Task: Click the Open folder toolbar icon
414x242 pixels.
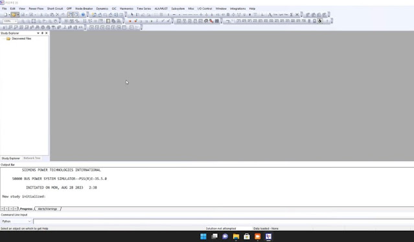Action: click(x=14, y=15)
